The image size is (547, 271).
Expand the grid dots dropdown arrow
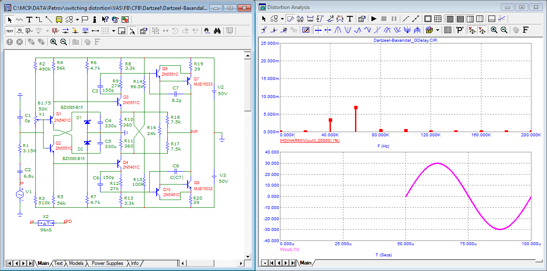click(113, 31)
